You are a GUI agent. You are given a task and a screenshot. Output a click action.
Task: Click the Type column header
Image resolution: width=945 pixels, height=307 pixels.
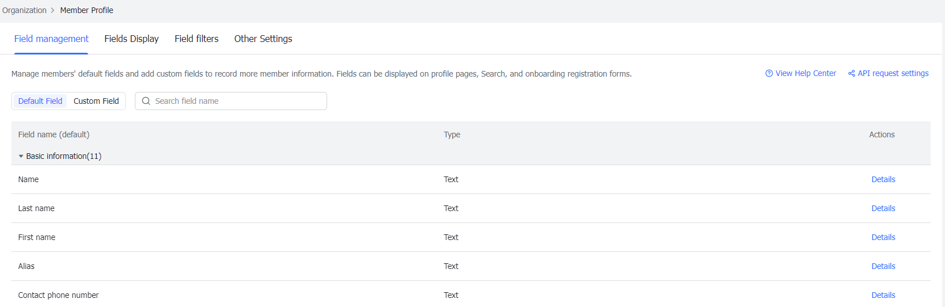click(452, 134)
